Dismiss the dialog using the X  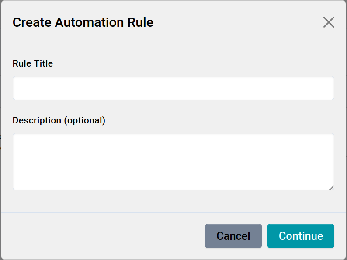pos(329,22)
